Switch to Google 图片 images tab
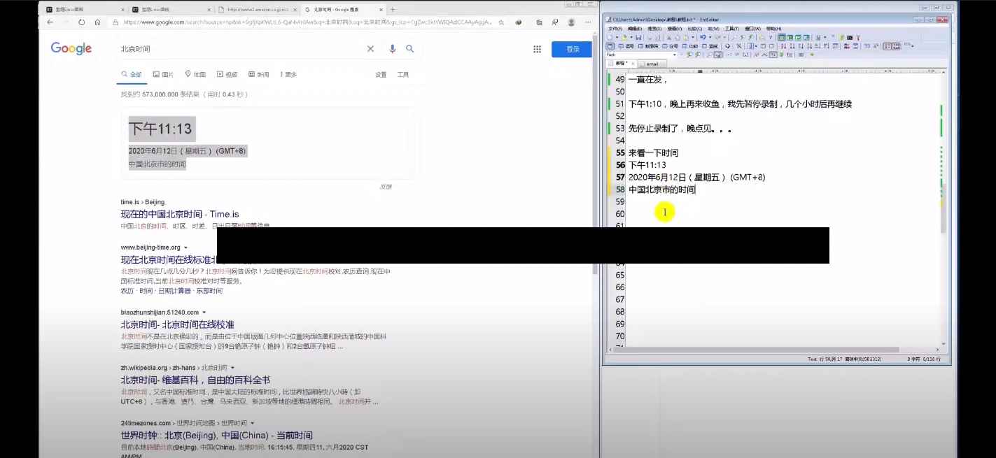996x458 pixels. (163, 74)
